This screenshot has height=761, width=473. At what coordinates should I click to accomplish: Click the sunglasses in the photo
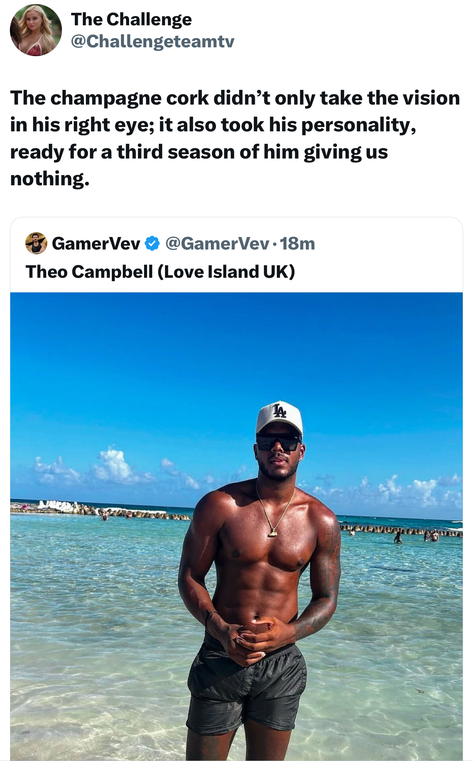[279, 443]
